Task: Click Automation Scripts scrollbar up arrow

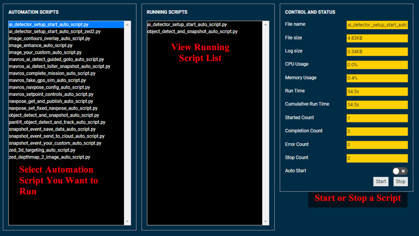Action: (x=128, y=25)
